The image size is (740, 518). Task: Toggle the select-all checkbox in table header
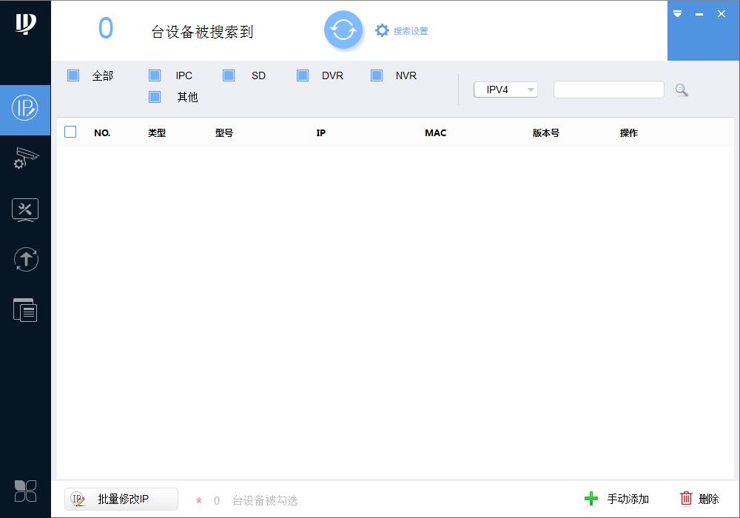[70, 132]
